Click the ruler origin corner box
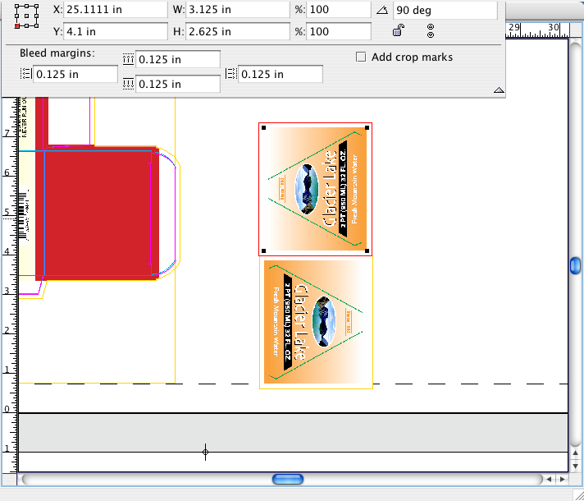Image resolution: width=584 pixels, height=501 pixels. coord(9,480)
